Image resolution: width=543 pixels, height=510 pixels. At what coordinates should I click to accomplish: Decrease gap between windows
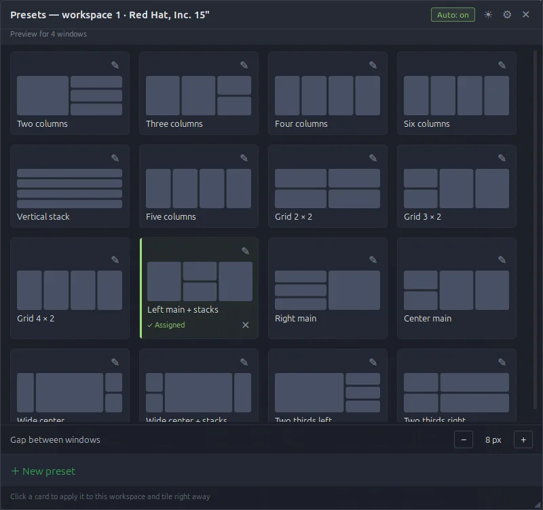(x=464, y=439)
